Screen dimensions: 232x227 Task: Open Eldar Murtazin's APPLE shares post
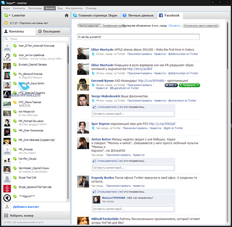click(154, 49)
